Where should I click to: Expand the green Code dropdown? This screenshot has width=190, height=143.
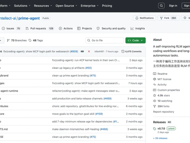135,40
